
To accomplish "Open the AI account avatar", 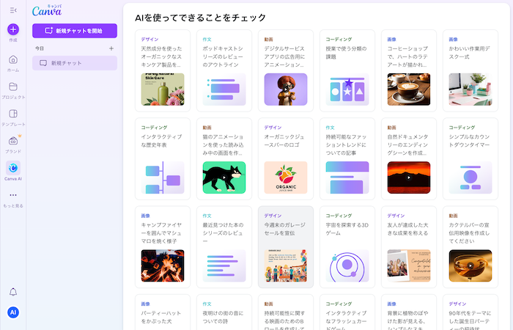I will (13, 312).
